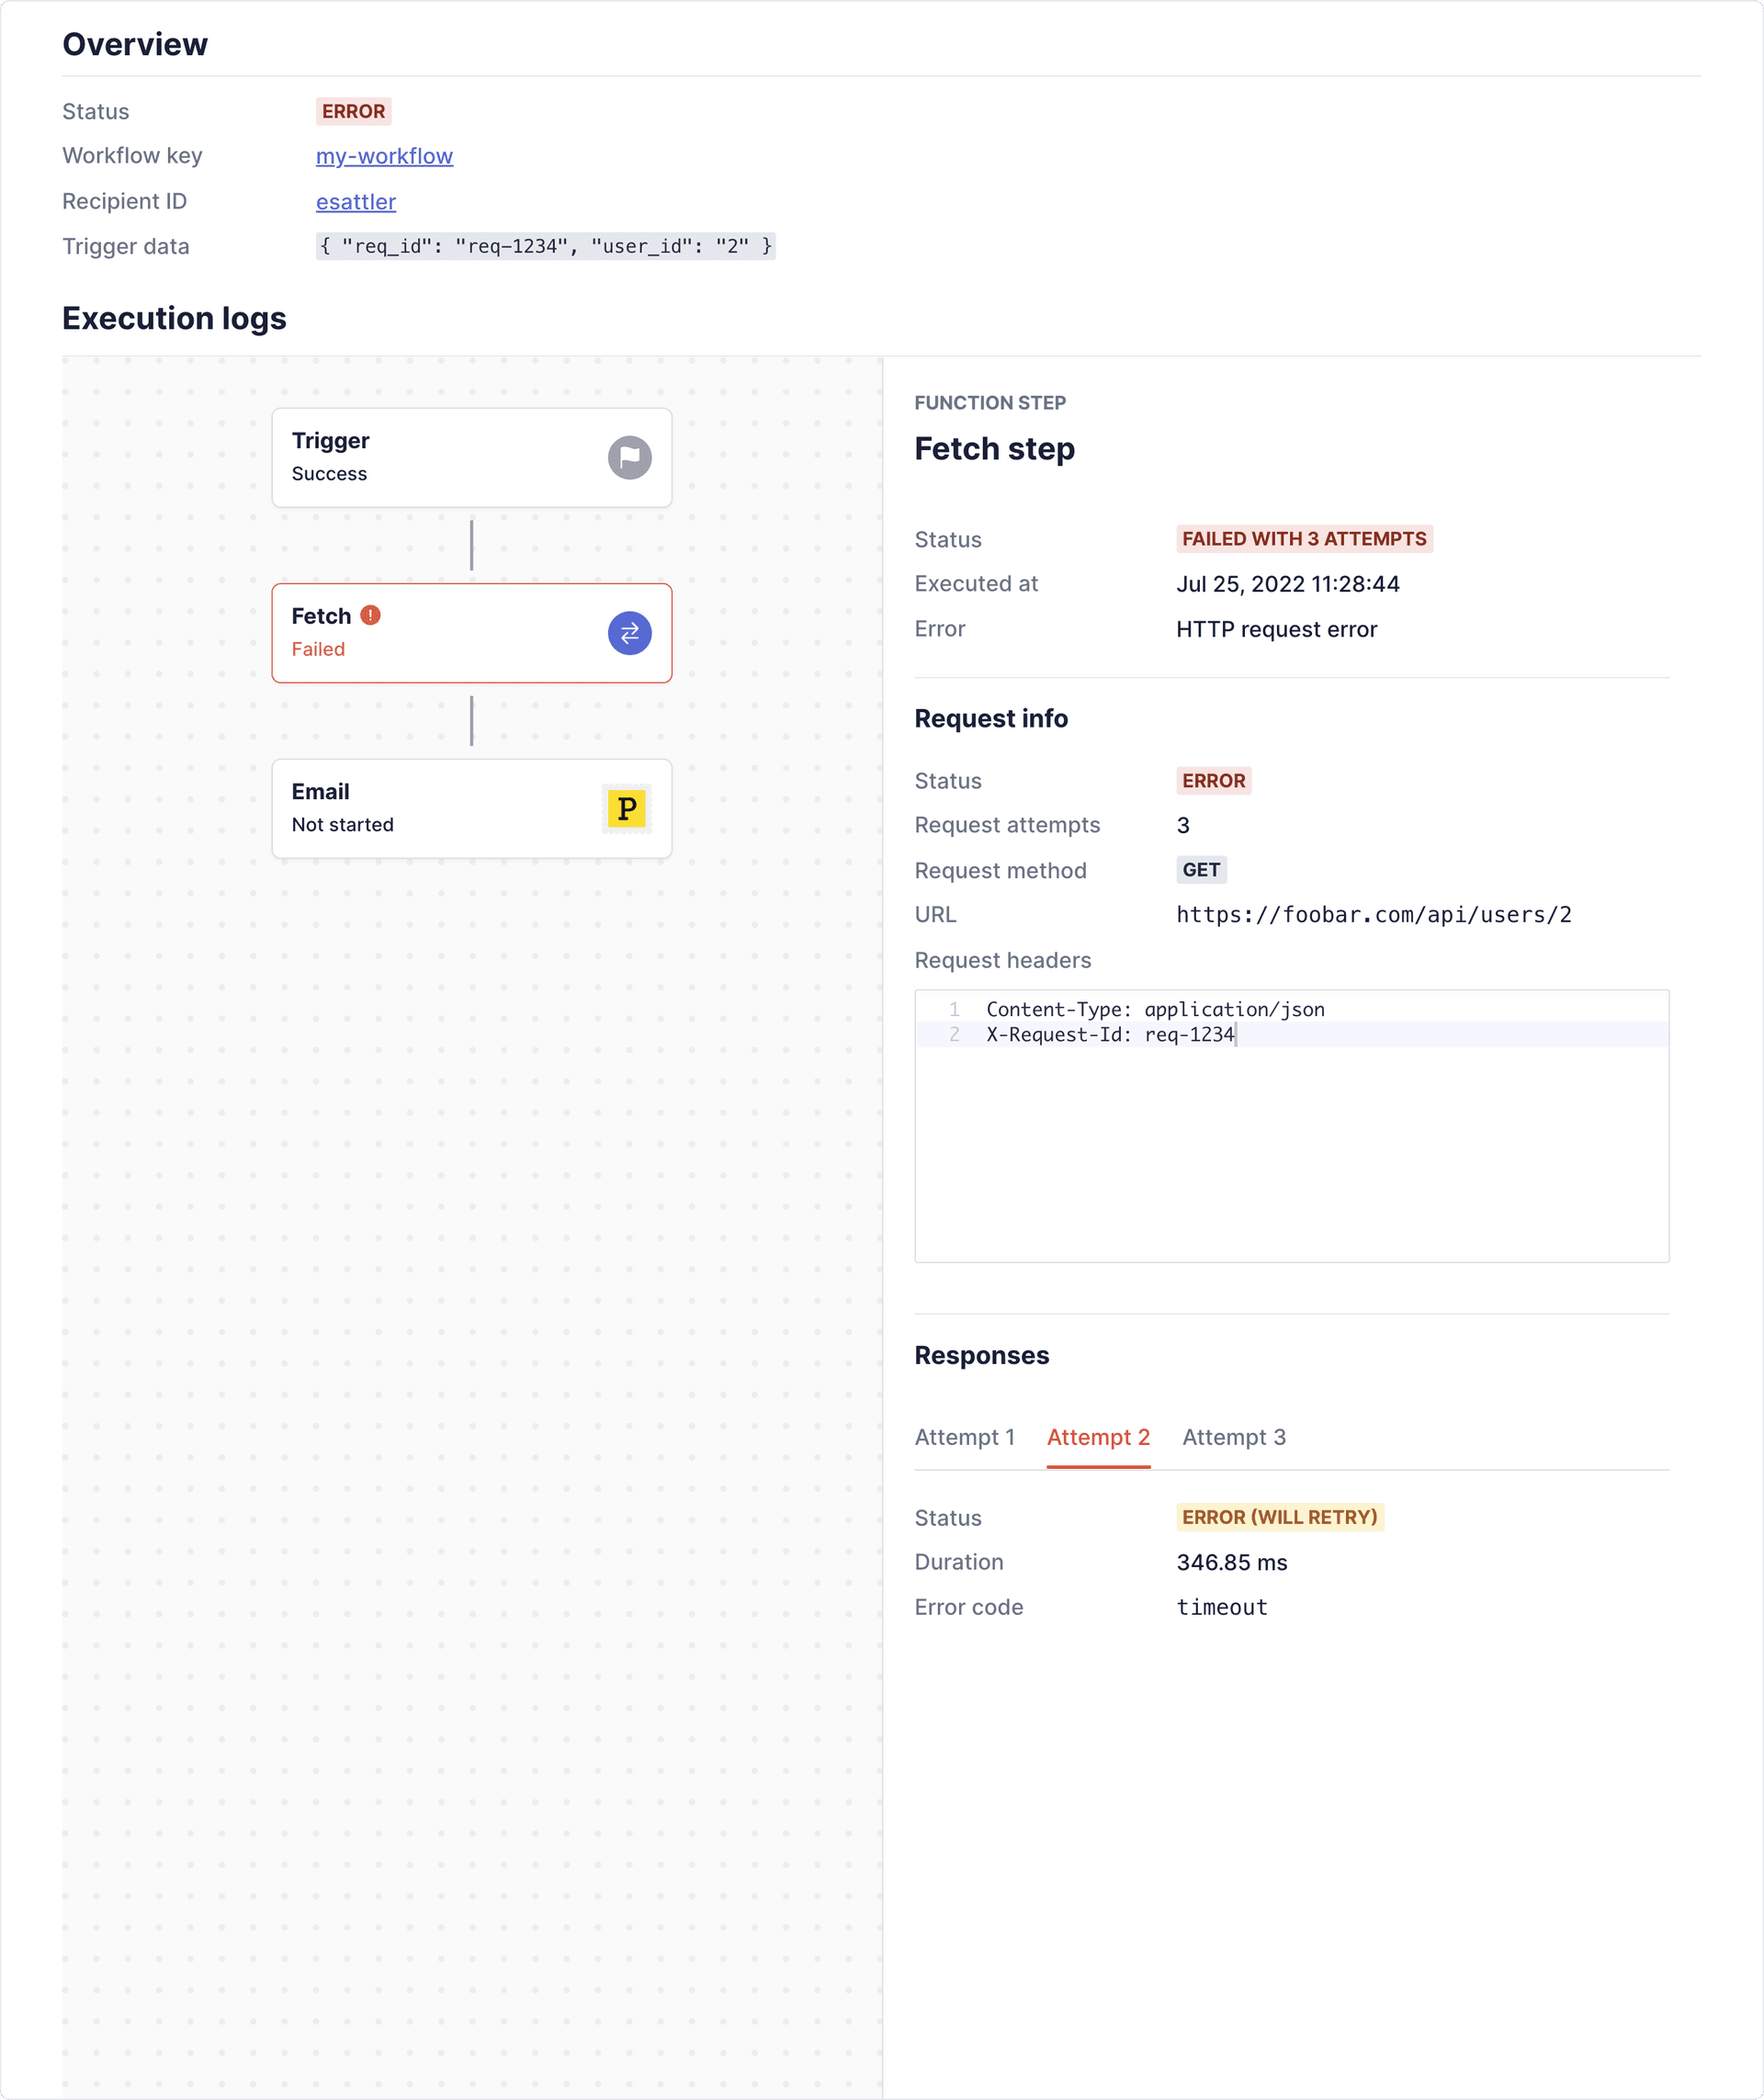Click the red error icon beside Fetch
The height and width of the screenshot is (2100, 1764).
370,615
